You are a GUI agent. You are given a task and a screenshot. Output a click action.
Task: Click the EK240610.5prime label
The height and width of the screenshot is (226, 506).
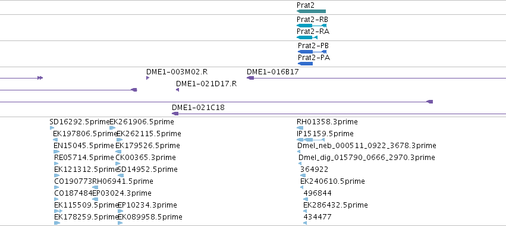point(332,181)
